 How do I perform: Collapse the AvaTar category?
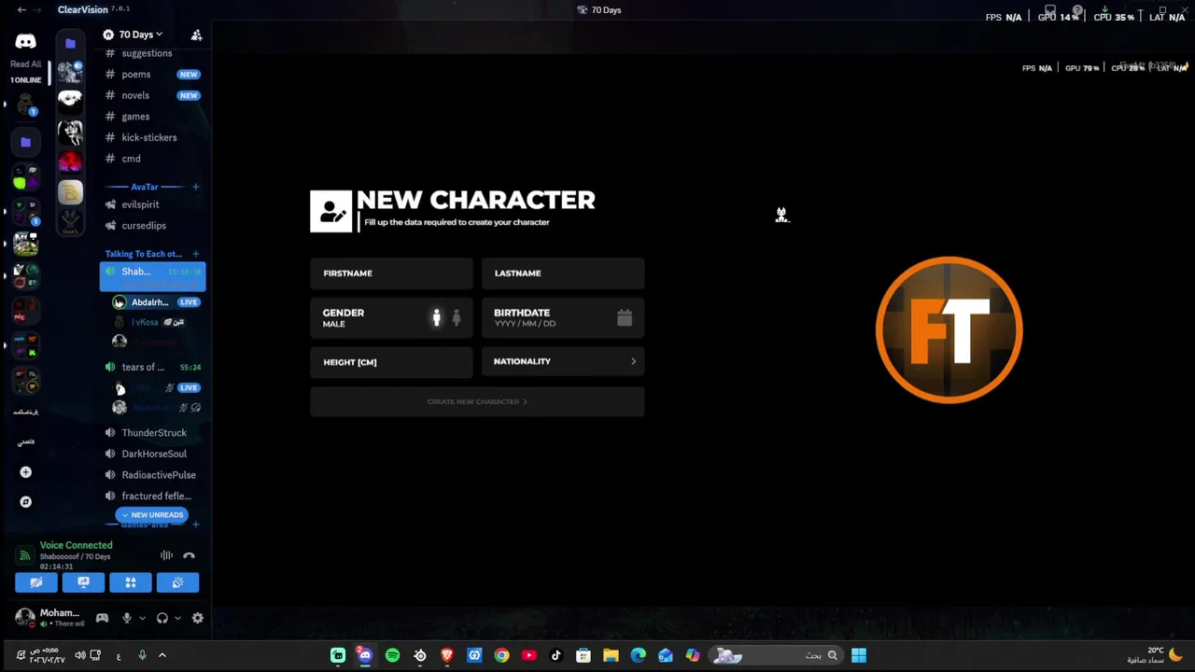[144, 187]
